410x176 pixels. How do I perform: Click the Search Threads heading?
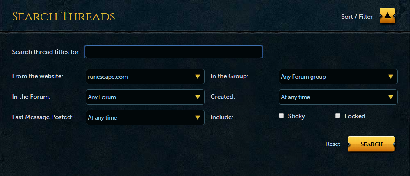point(64,17)
